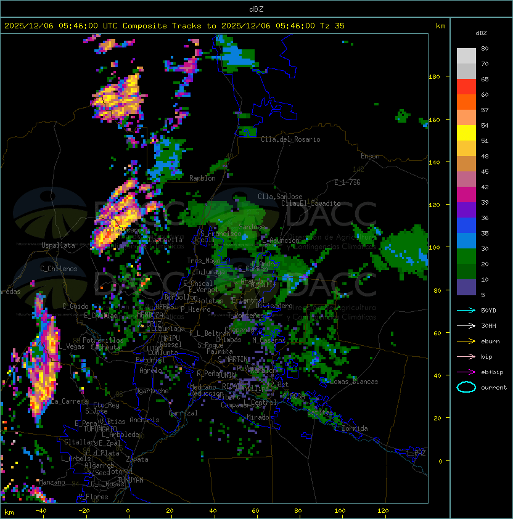The image size is (513, 519).
Task: Click the '180' km vertical axis label
Action: click(x=434, y=76)
